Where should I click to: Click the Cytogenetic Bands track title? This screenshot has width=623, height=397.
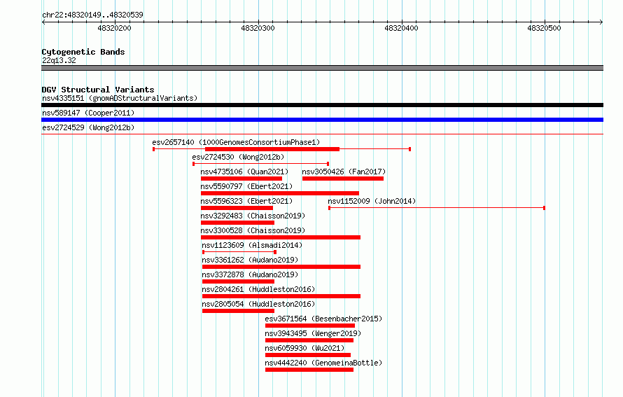pos(83,52)
